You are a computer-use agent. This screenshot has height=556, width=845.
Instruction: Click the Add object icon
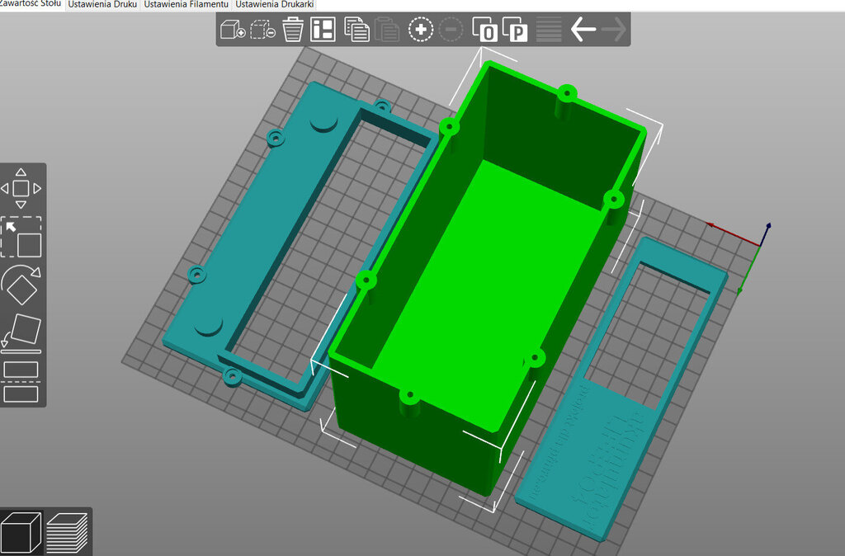coord(233,31)
